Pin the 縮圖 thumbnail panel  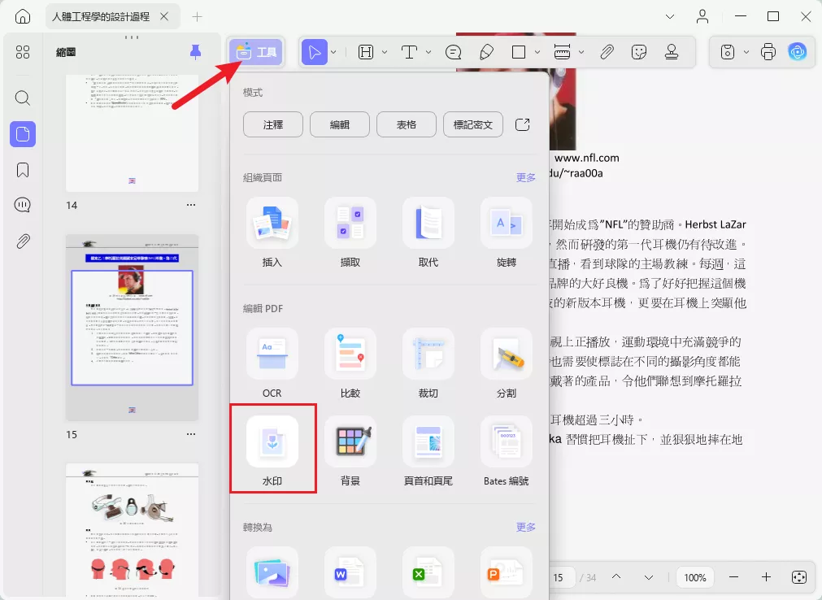(195, 52)
